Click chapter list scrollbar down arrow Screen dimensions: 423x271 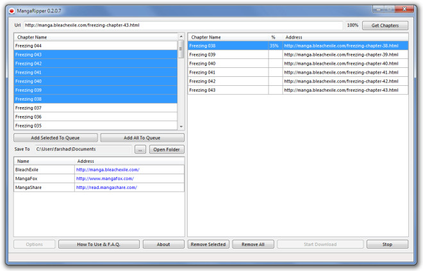click(181, 126)
